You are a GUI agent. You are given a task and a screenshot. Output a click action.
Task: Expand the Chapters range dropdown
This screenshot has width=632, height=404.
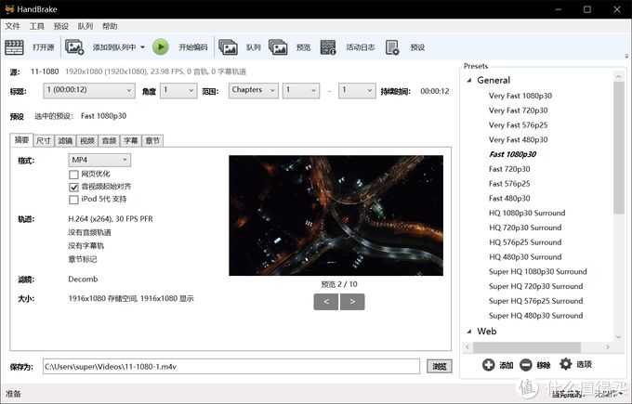pyautogui.click(x=253, y=90)
